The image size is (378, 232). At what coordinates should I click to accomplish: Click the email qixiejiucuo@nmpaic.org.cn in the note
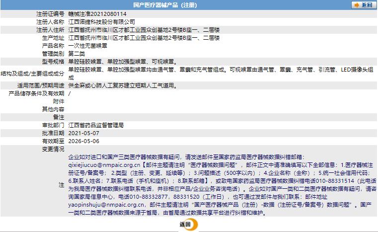coord(104,165)
